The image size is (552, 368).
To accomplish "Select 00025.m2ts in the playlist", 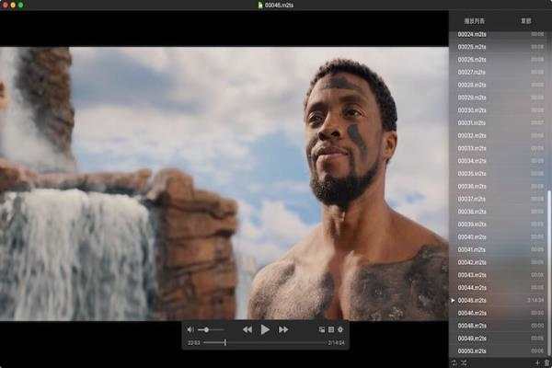I will tap(498, 47).
